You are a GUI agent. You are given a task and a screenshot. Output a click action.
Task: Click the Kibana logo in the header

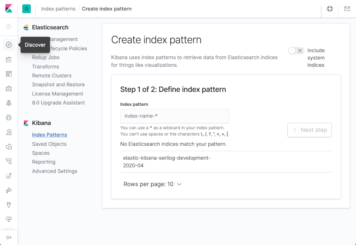[9, 9]
